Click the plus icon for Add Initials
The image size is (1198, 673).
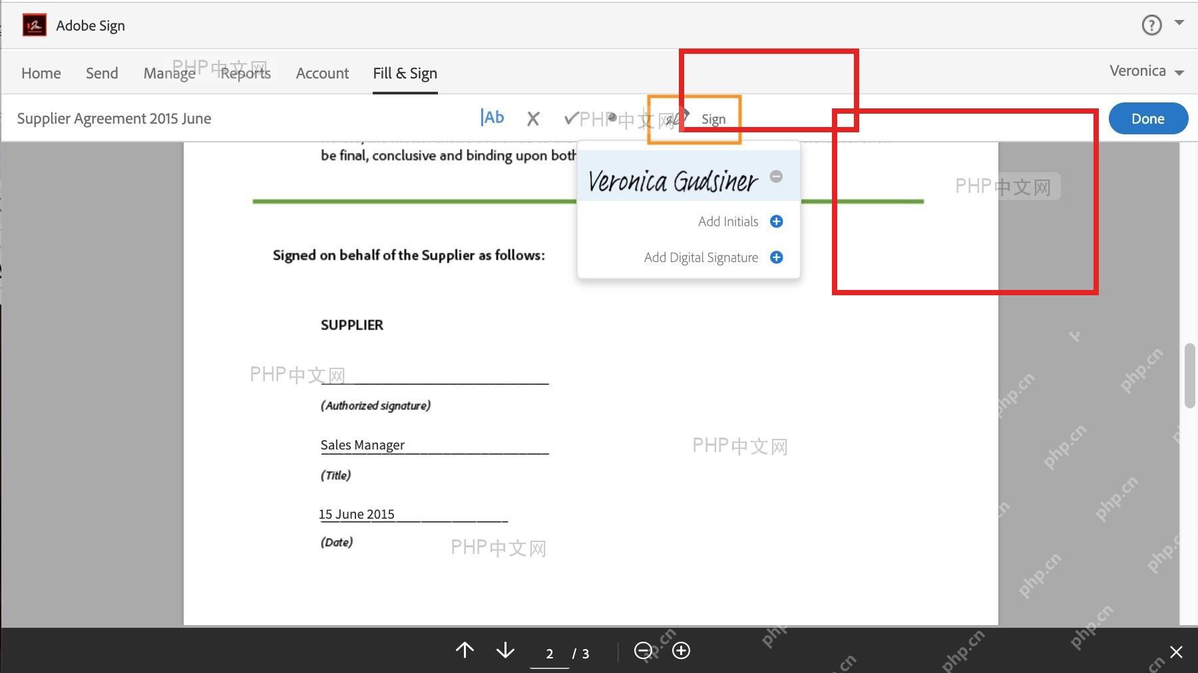(x=776, y=221)
